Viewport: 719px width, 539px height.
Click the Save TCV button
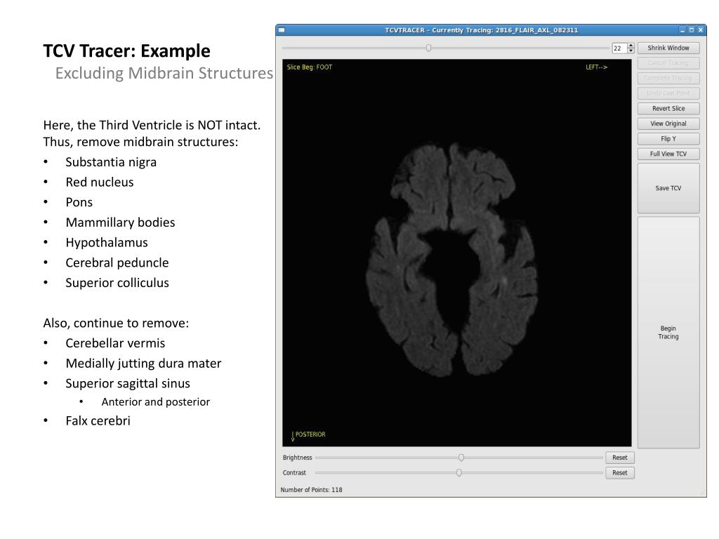[668, 188]
